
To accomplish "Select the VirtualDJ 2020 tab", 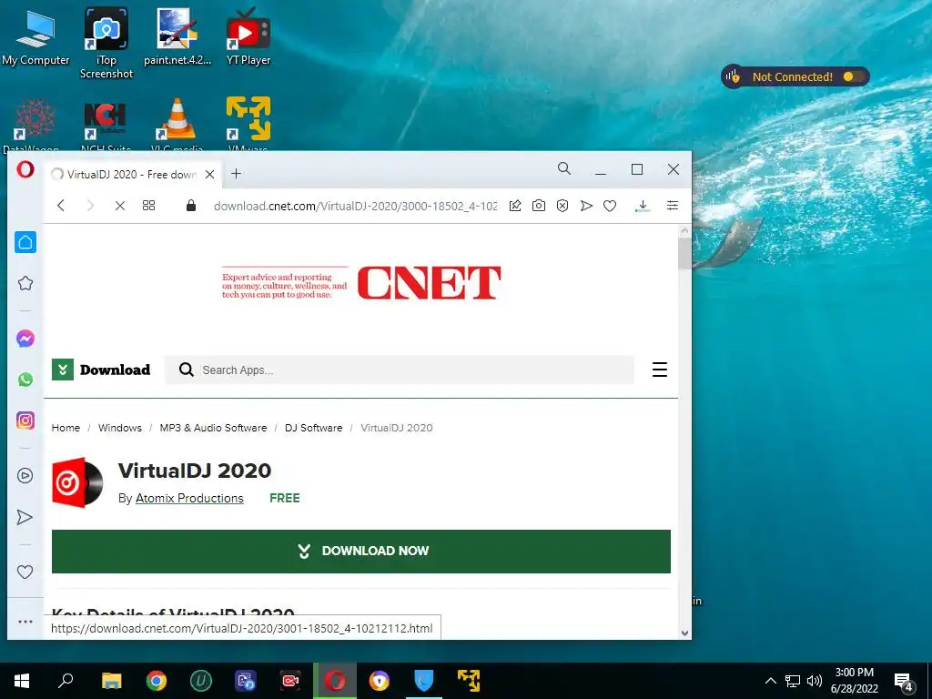I will point(133,174).
